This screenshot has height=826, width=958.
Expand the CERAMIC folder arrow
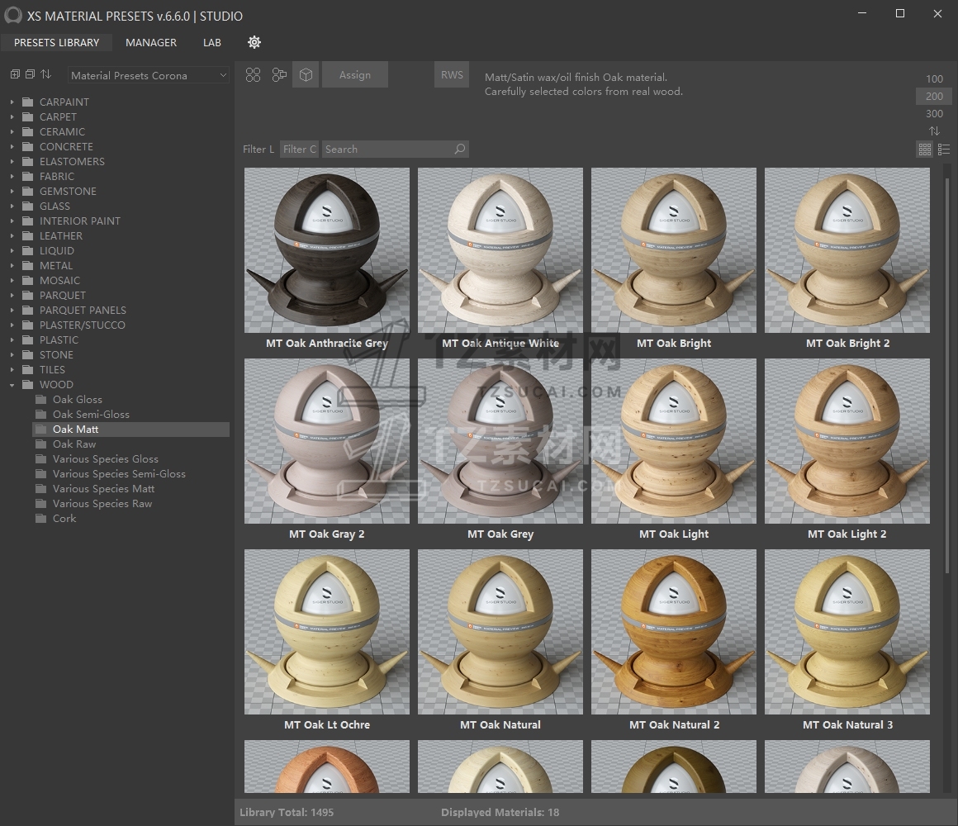[12, 132]
